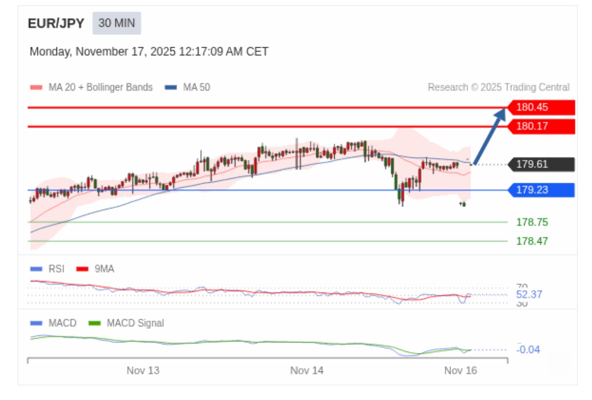
Task: Select the 179.61 current price tag
Action: coord(542,164)
